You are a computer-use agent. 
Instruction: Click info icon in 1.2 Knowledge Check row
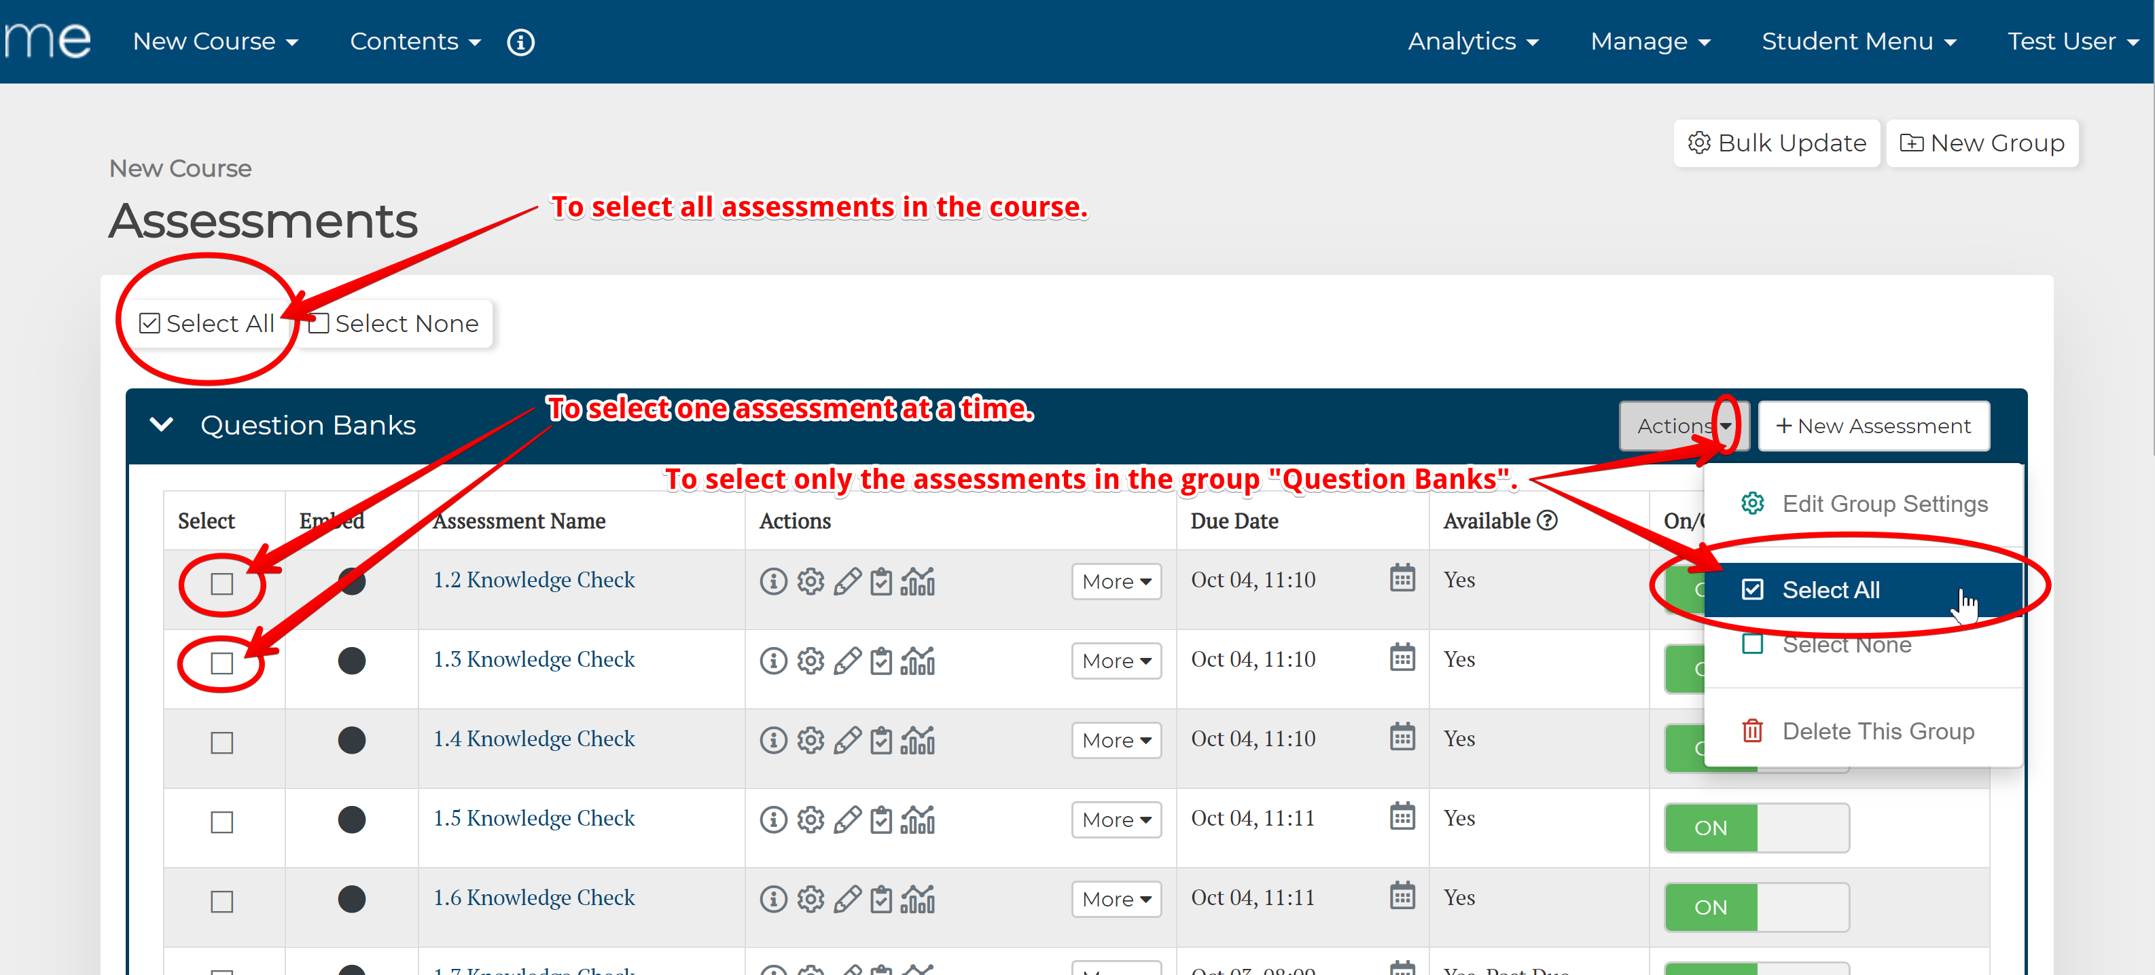coord(773,581)
